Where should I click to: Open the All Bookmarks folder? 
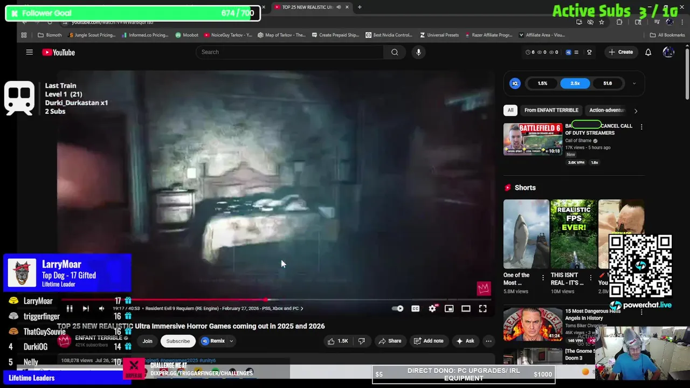click(667, 35)
